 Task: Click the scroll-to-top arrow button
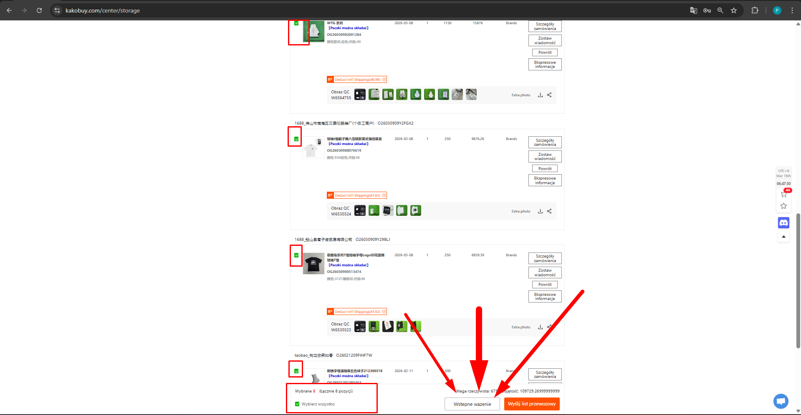tap(783, 237)
